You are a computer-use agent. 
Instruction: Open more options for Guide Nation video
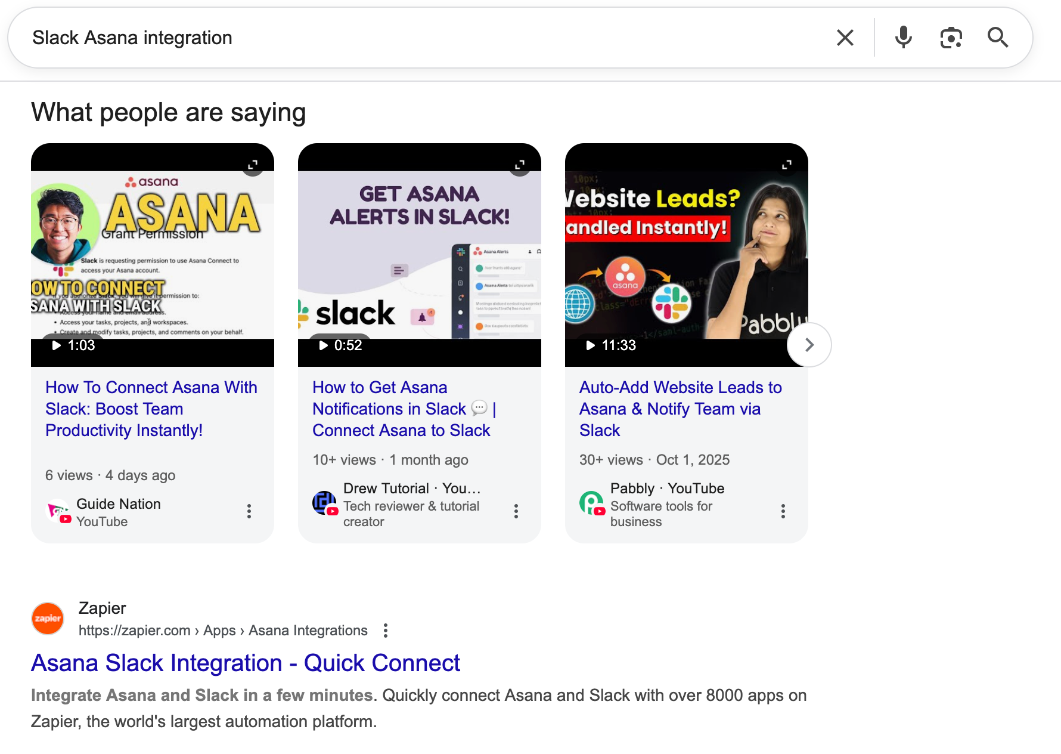(249, 511)
